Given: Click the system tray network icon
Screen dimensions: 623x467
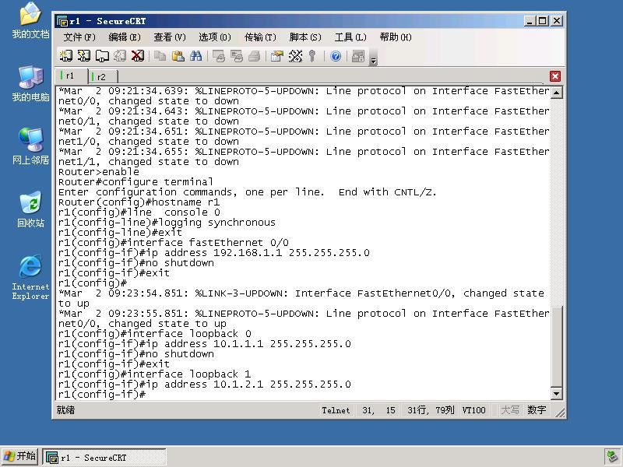Looking at the screenshot, I should tap(612, 457).
